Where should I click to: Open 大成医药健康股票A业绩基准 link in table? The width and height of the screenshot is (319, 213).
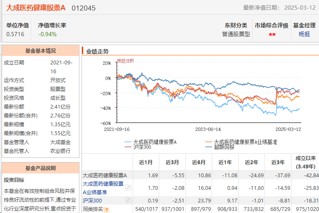[x=103, y=188]
